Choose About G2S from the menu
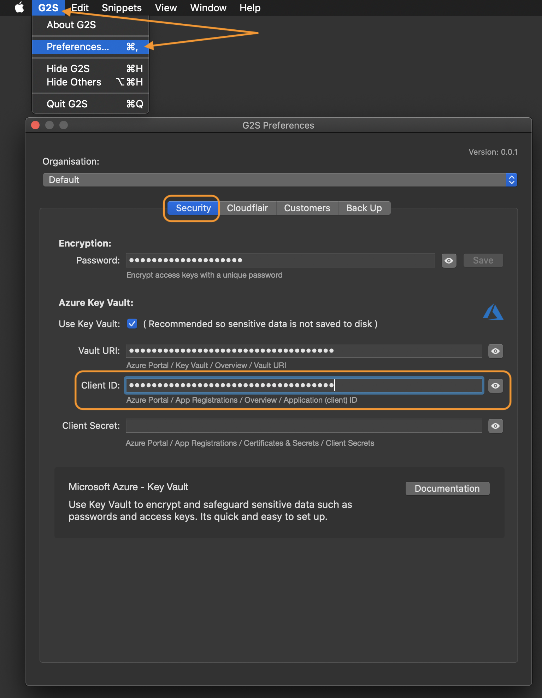Screen dimensions: 542x698 90,25
